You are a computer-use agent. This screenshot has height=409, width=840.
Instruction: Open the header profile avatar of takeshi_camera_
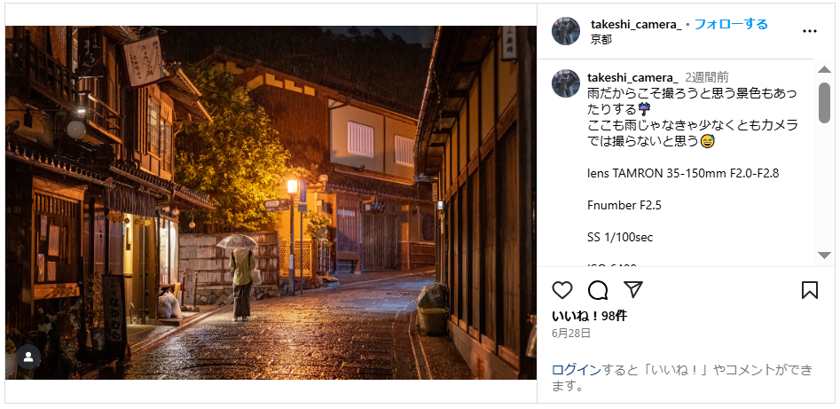[566, 31]
